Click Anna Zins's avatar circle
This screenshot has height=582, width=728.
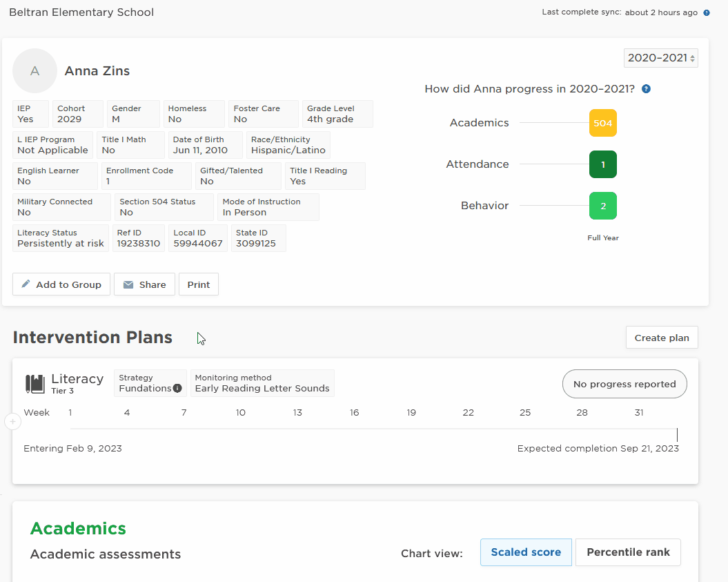35,70
